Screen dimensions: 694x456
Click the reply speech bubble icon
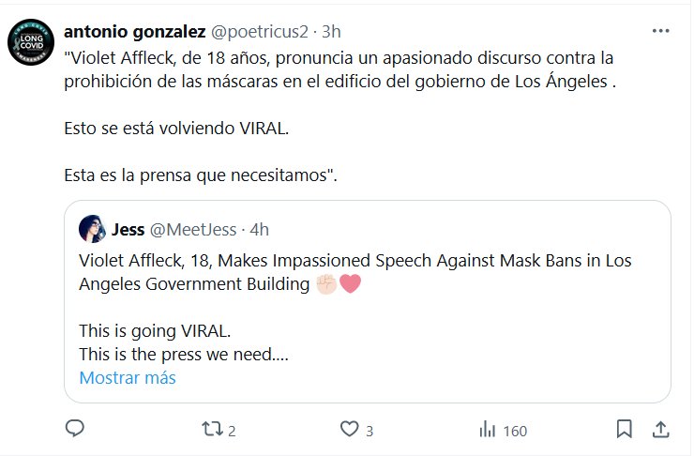point(76,430)
